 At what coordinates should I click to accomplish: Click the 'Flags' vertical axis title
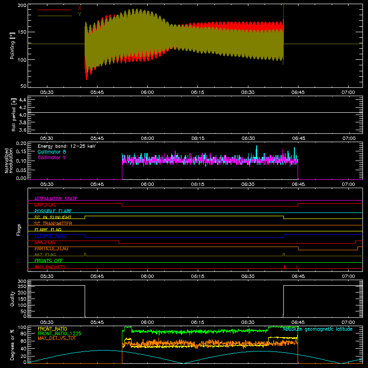(x=18, y=230)
